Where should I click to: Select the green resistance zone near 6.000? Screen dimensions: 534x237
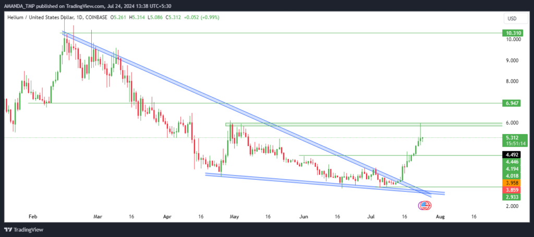pos(363,124)
